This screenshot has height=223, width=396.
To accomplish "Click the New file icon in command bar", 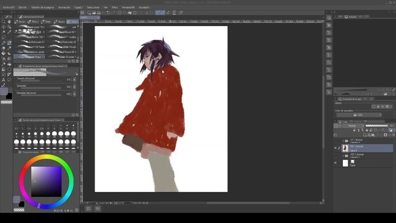I will tap(89, 12).
